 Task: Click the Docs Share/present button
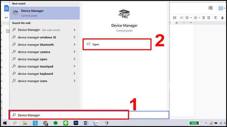pos(221,8)
